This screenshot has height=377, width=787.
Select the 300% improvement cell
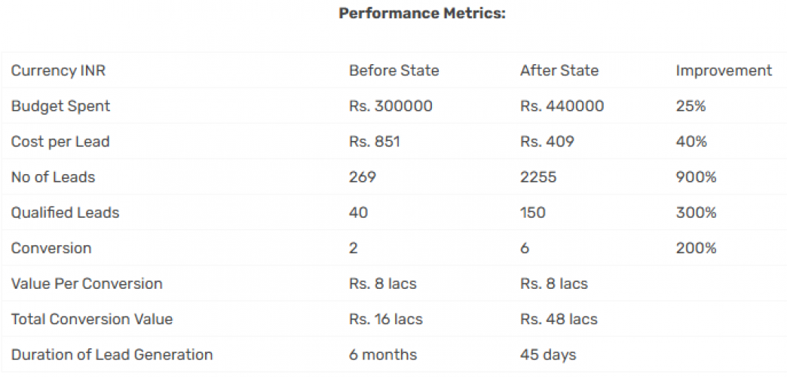tap(696, 213)
